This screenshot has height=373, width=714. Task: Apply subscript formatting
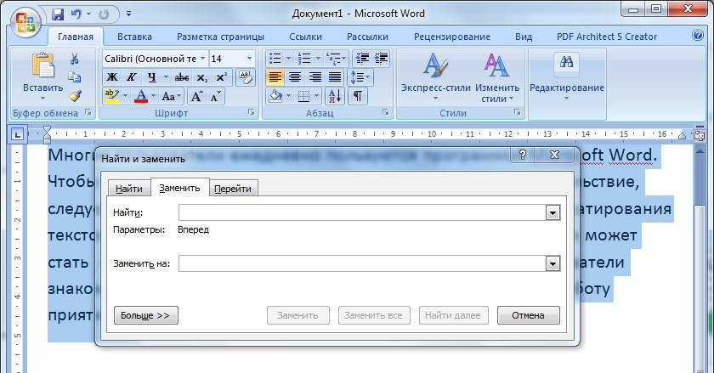(x=201, y=77)
